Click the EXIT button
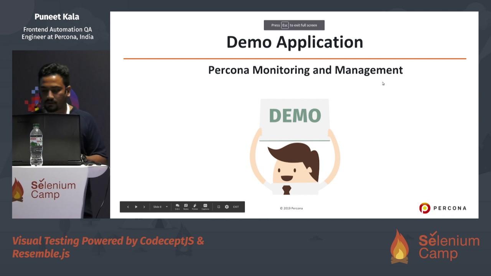Viewport: 491px width, 276px height. (236, 207)
